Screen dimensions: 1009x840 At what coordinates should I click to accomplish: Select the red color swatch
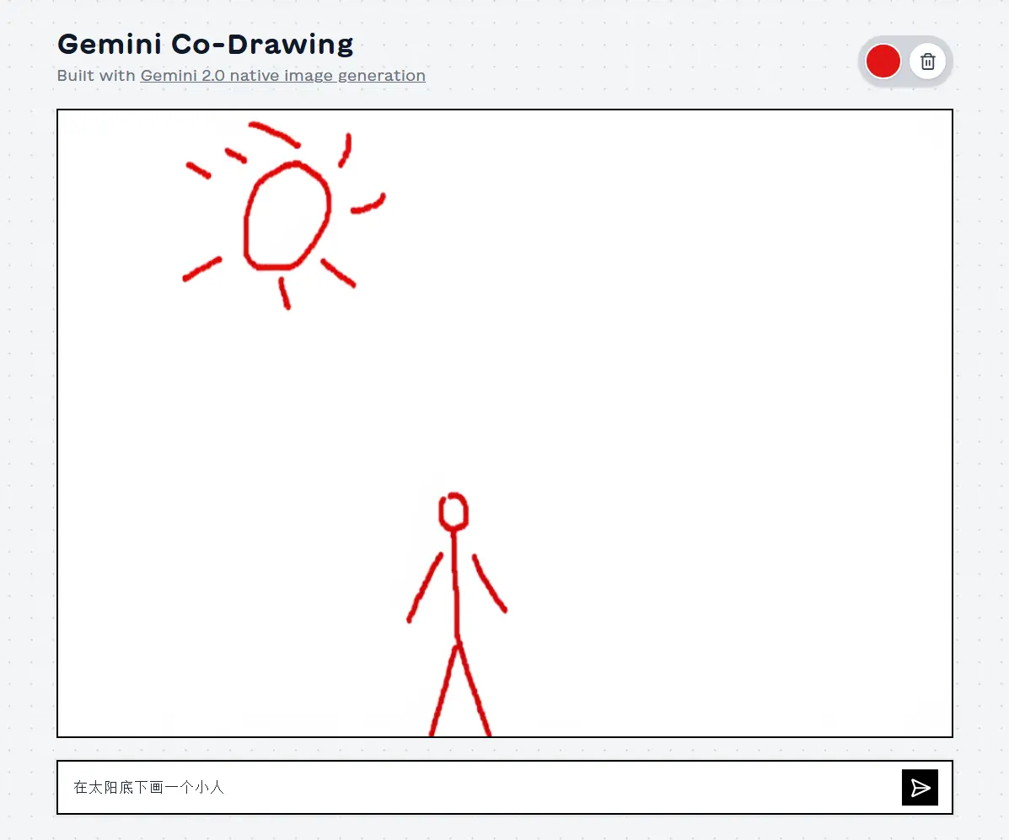[x=883, y=61]
